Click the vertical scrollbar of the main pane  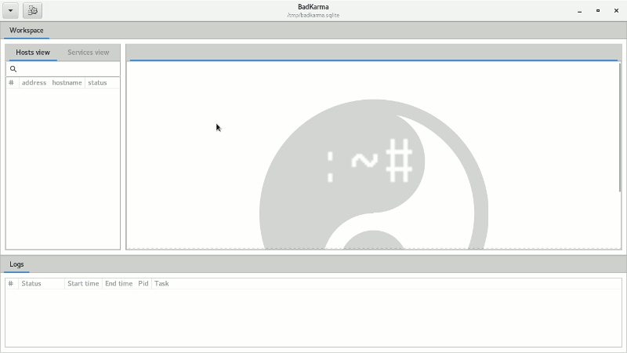click(x=620, y=127)
